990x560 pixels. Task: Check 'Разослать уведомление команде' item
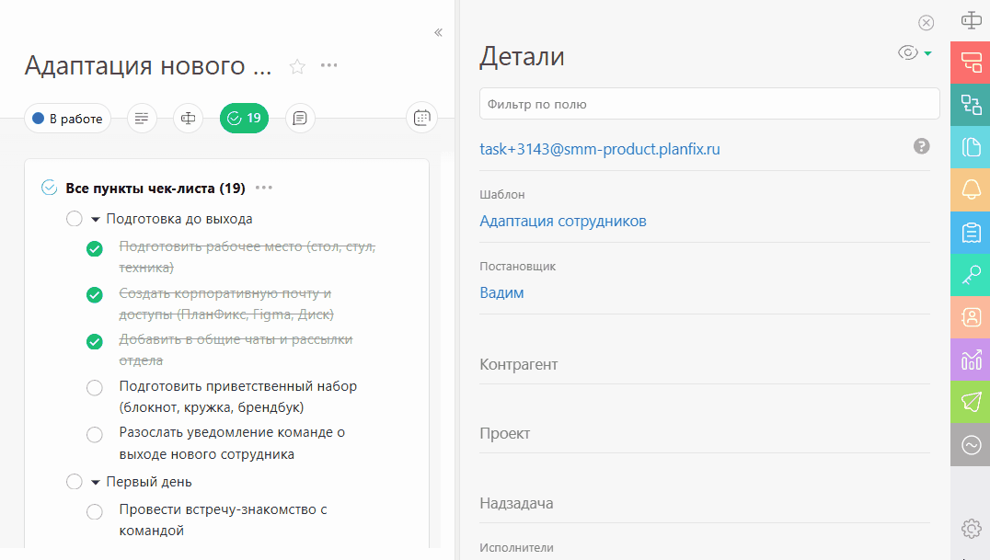click(x=94, y=434)
